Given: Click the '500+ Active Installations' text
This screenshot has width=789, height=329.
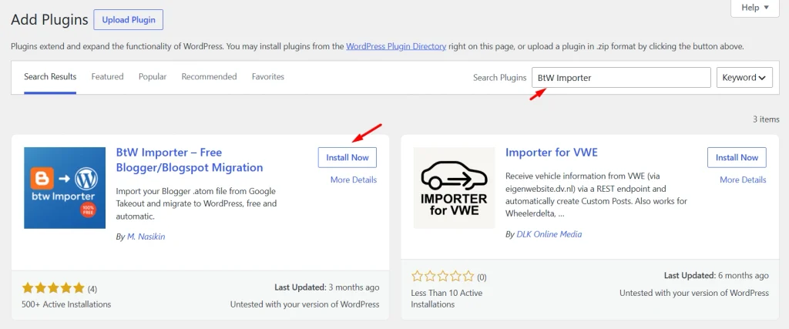Looking at the screenshot, I should (66, 304).
